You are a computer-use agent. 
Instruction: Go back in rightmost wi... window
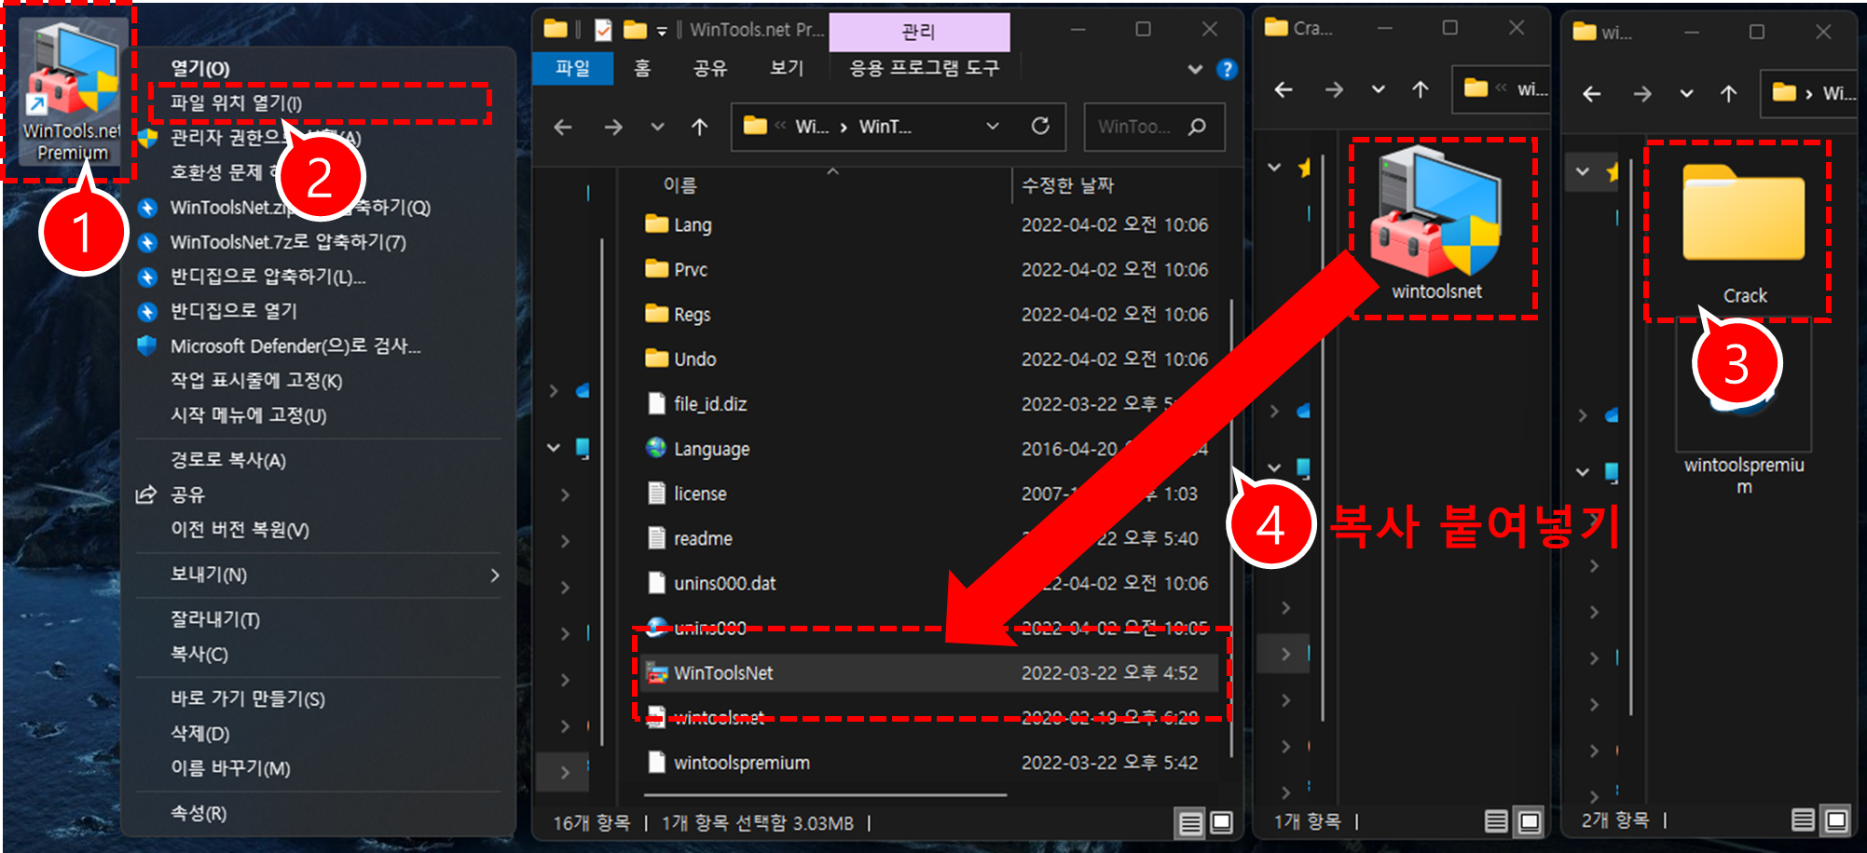[x=1592, y=93]
